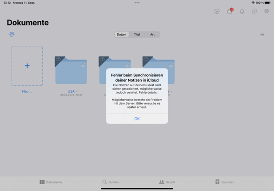This screenshot has height=191, width=274.
Task: Open the Suchen search tab
Action: (111, 182)
